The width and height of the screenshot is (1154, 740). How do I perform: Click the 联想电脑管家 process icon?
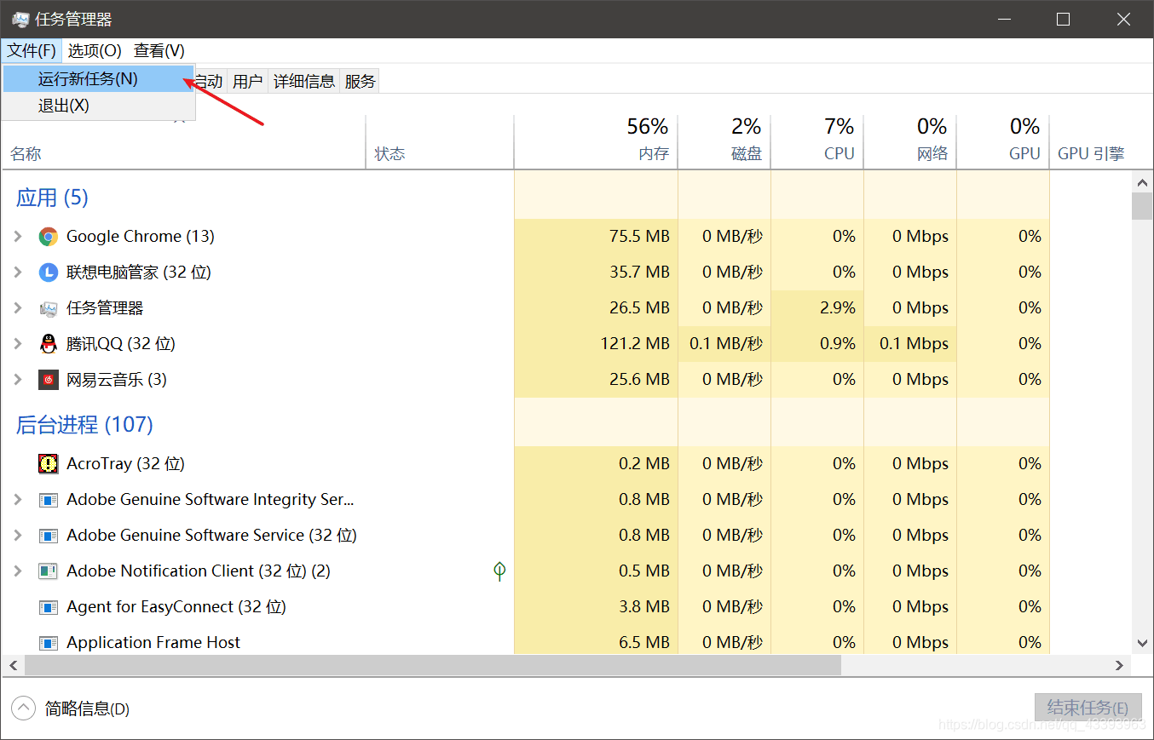[49, 272]
